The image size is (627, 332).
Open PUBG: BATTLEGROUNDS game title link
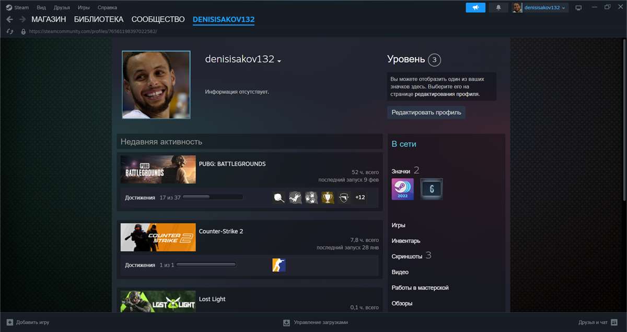[232, 164]
